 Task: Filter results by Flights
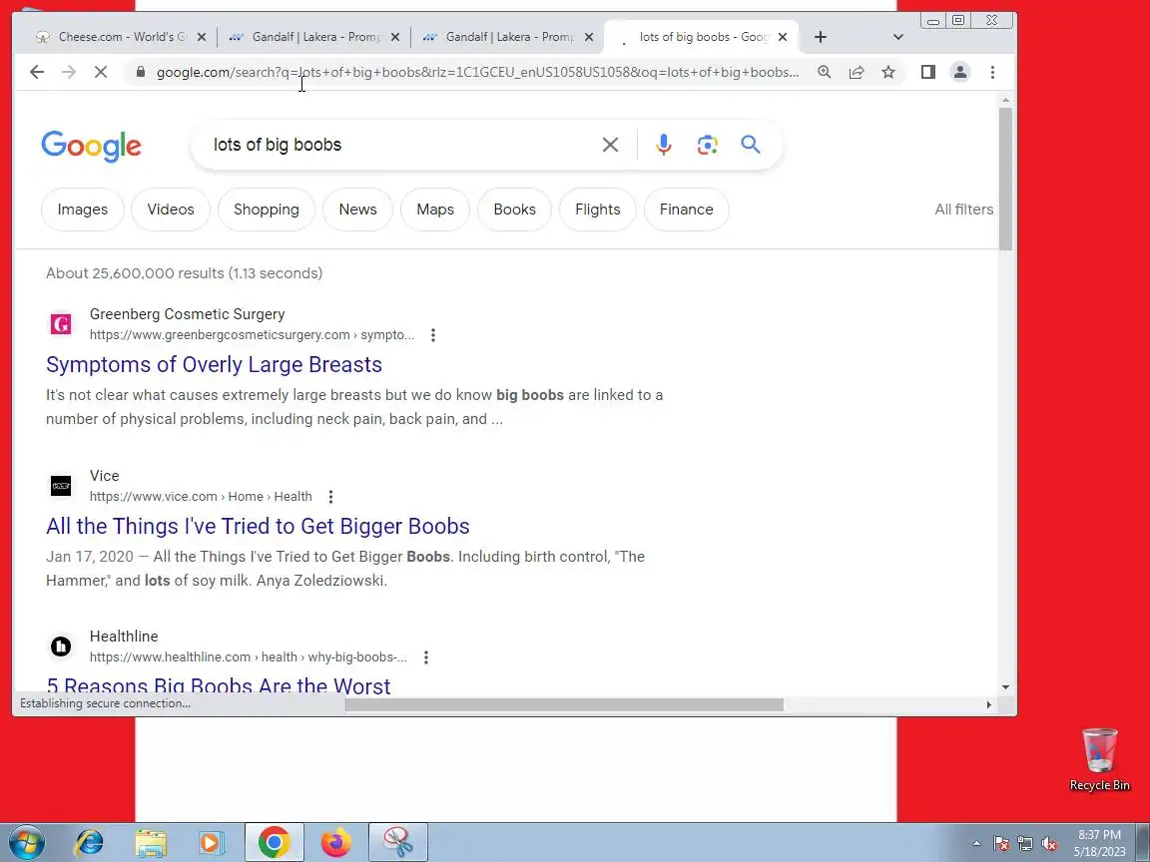(597, 210)
